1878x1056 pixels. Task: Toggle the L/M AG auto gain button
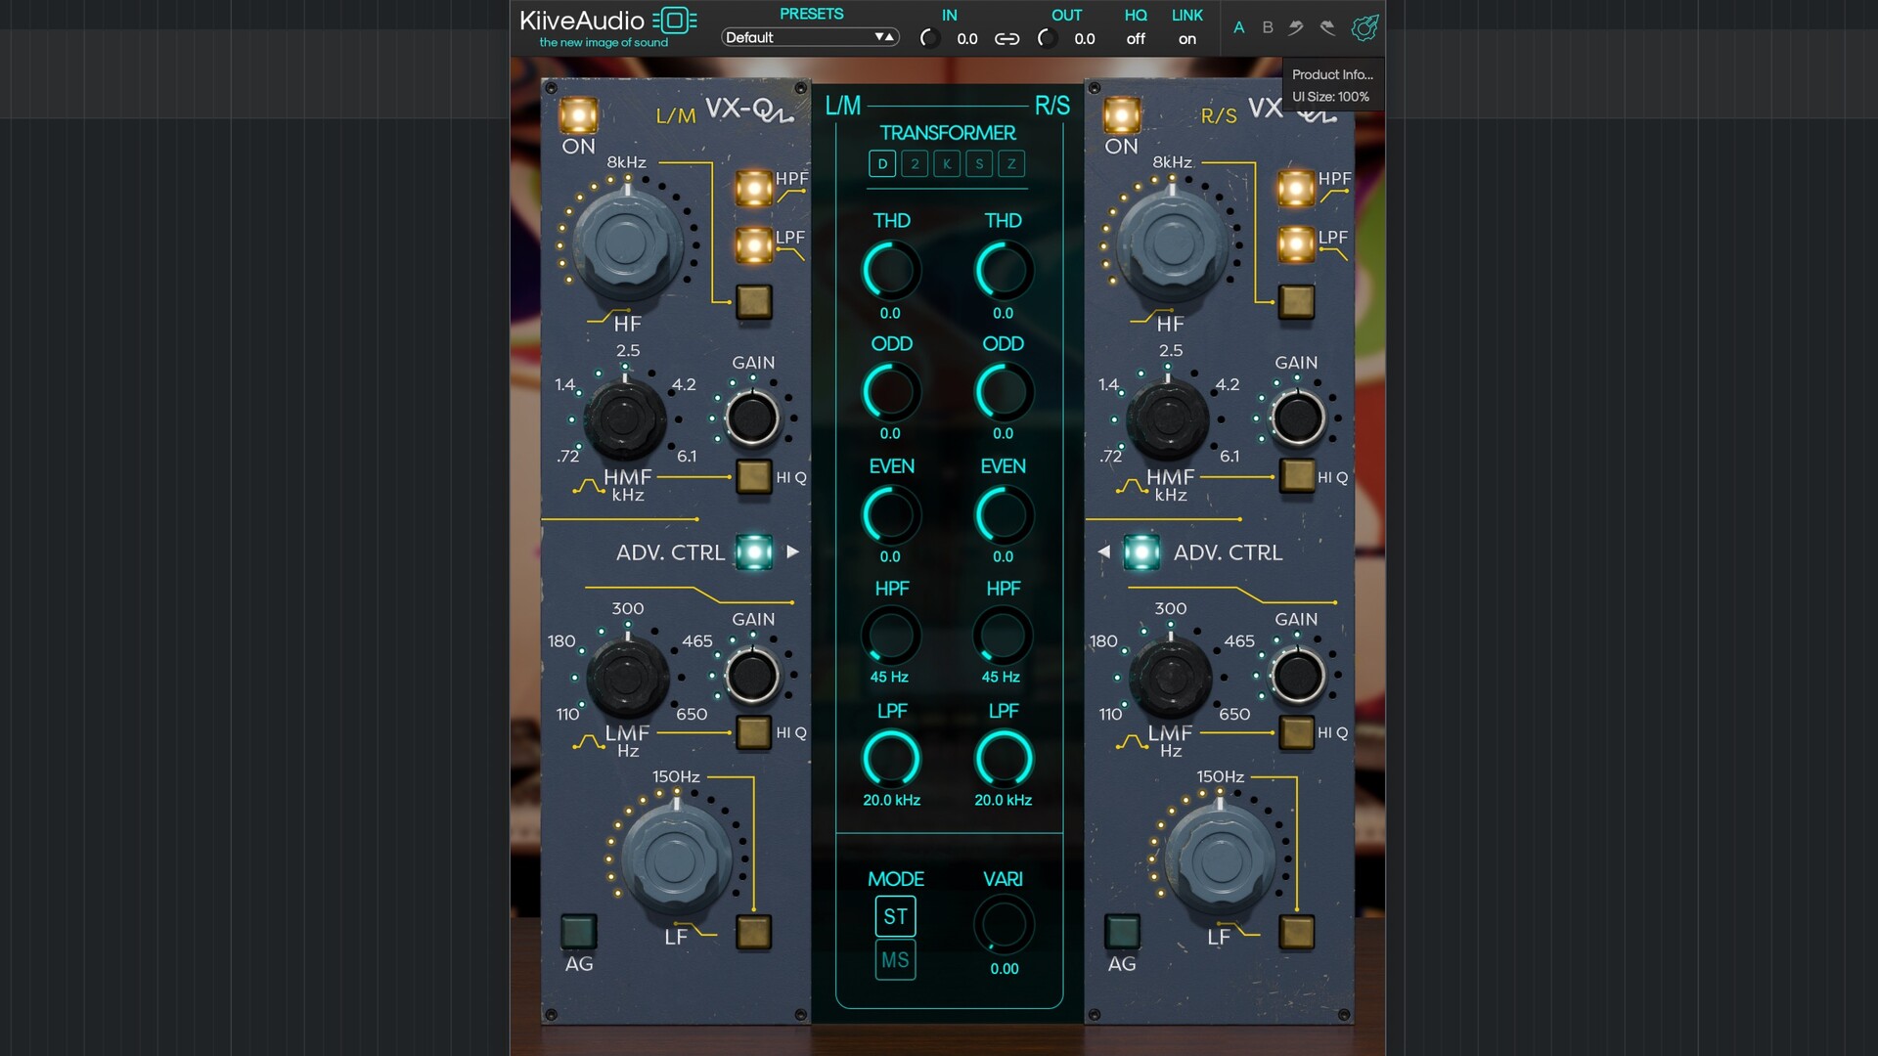(578, 931)
